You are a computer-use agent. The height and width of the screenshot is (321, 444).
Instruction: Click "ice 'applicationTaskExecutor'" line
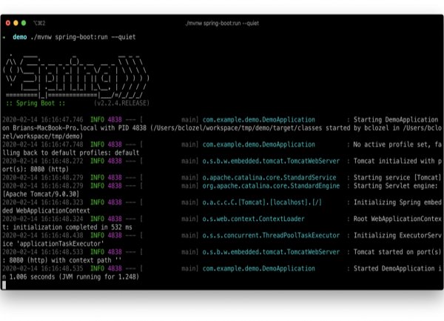tap(53, 244)
